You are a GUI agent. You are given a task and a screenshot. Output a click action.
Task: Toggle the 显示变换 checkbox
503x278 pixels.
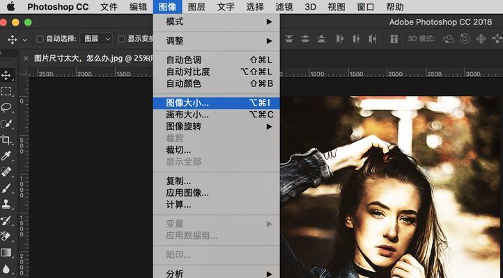[121, 39]
